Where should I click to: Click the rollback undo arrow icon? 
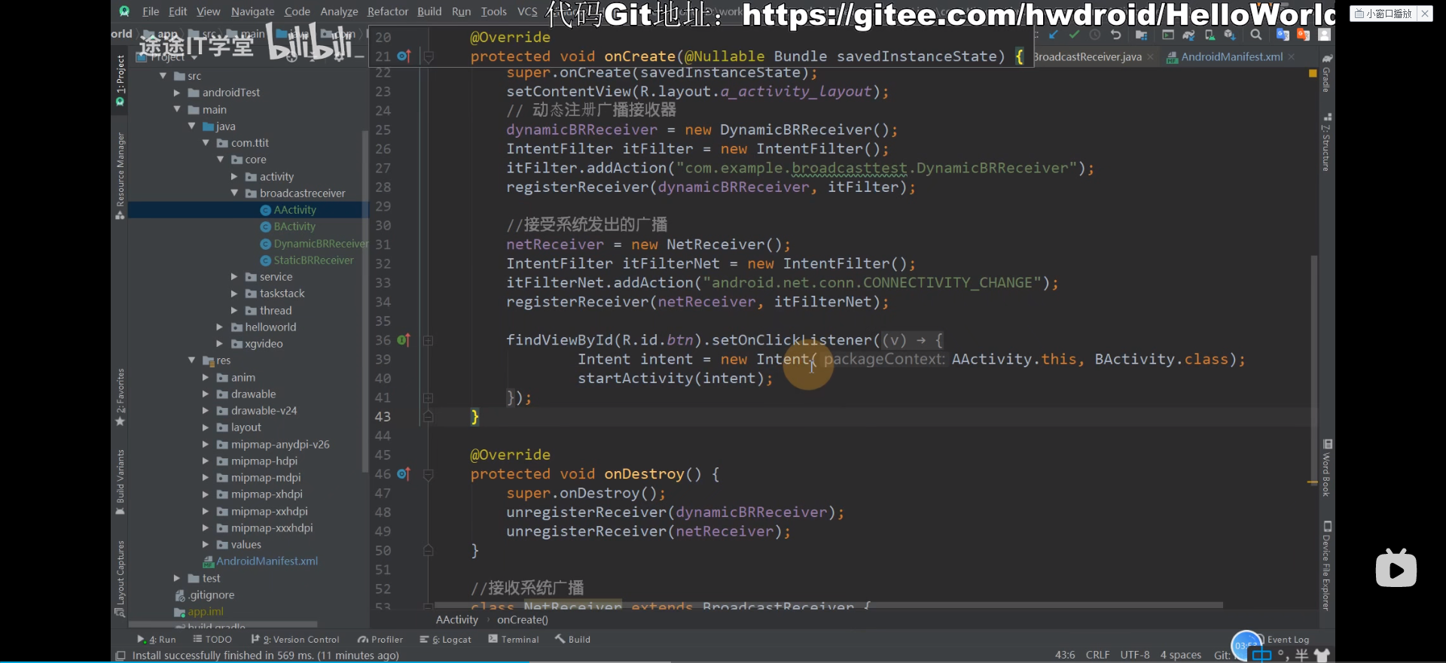point(1116,35)
